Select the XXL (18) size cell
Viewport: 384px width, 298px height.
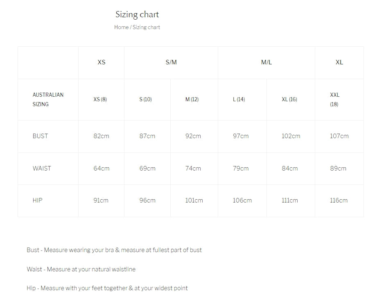[334, 100]
